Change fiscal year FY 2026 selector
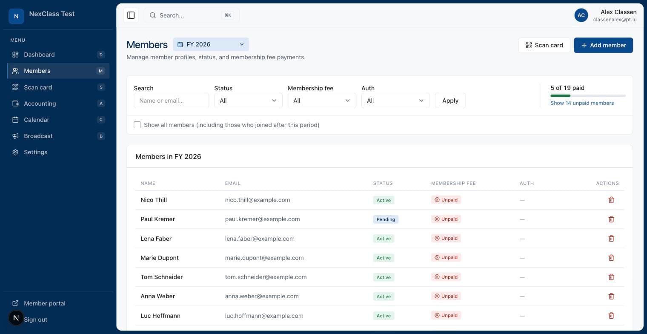Image resolution: width=647 pixels, height=334 pixels. pos(211,44)
